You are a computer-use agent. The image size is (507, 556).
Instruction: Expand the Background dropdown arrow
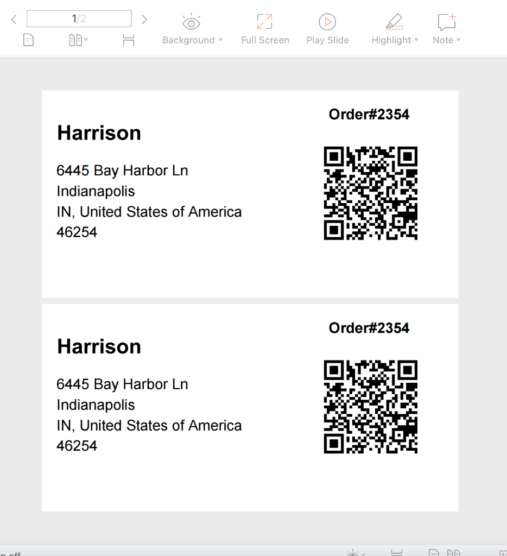[220, 40]
